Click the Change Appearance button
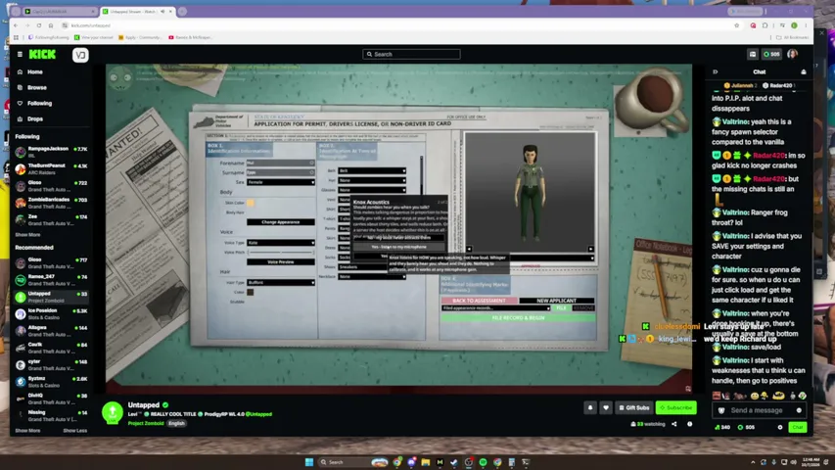 point(281,222)
